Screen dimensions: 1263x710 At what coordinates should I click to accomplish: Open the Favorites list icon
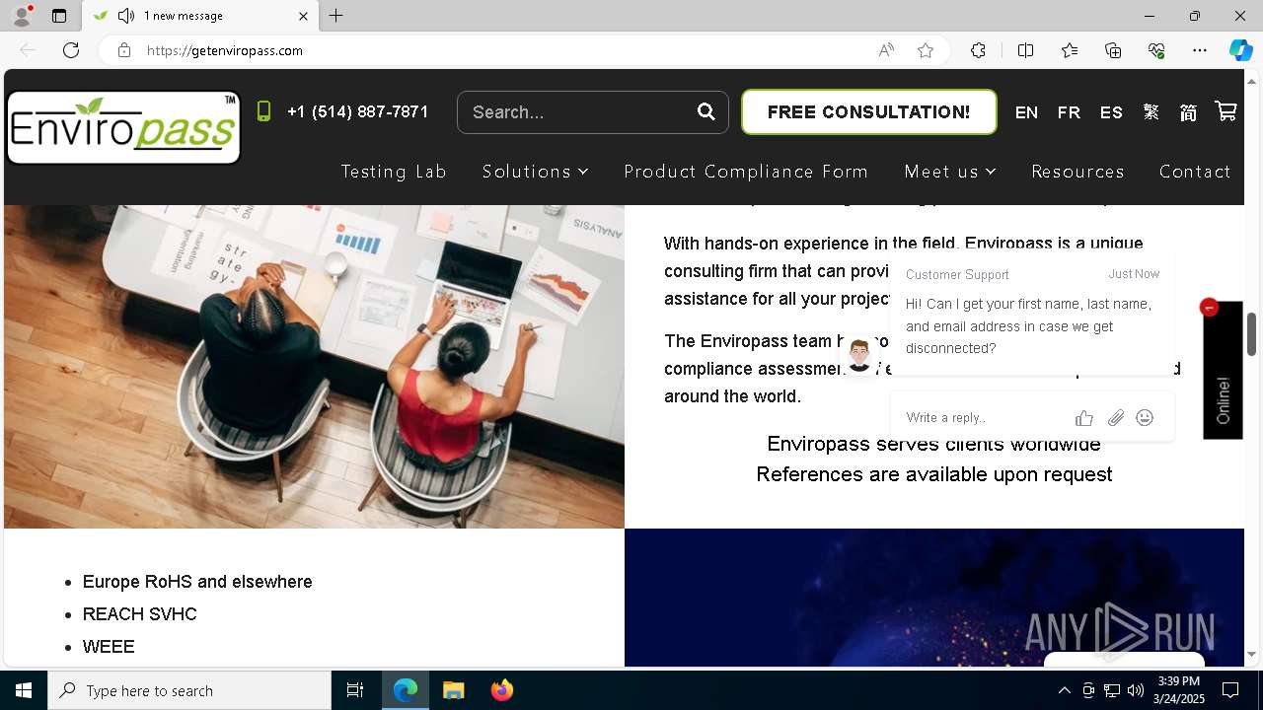[1070, 50]
